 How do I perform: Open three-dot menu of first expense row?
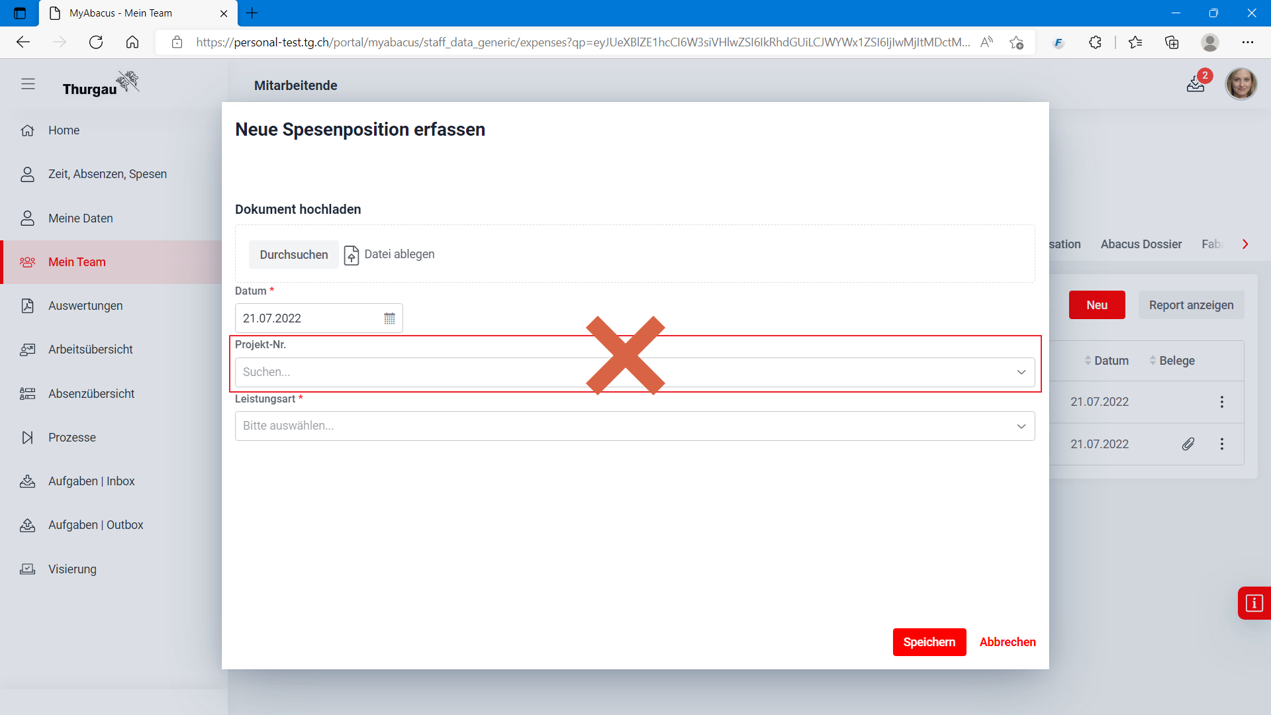pos(1222,402)
